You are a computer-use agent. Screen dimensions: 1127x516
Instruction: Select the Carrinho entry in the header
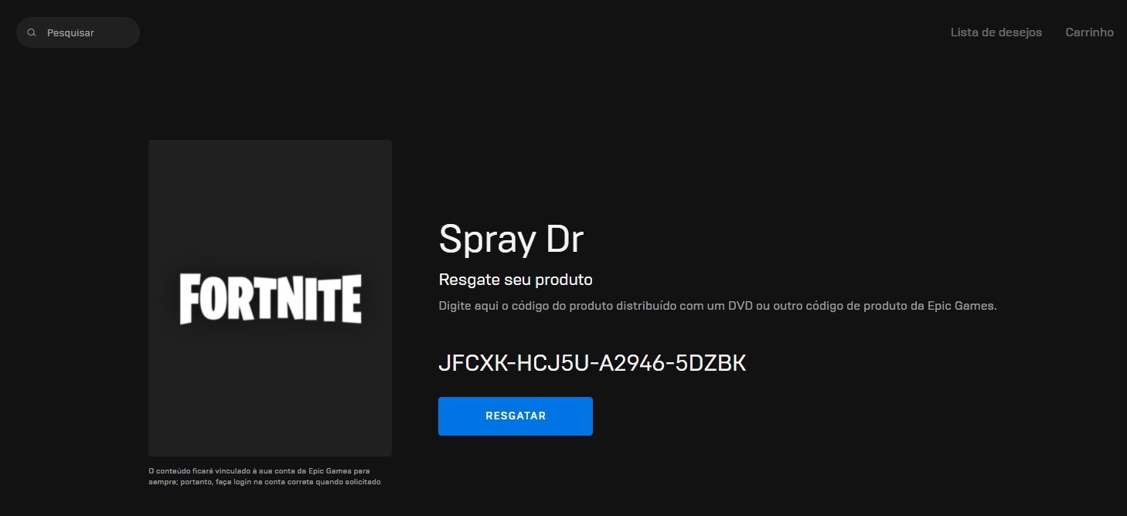click(1089, 32)
